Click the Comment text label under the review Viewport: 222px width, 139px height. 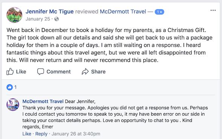(x=59, y=72)
